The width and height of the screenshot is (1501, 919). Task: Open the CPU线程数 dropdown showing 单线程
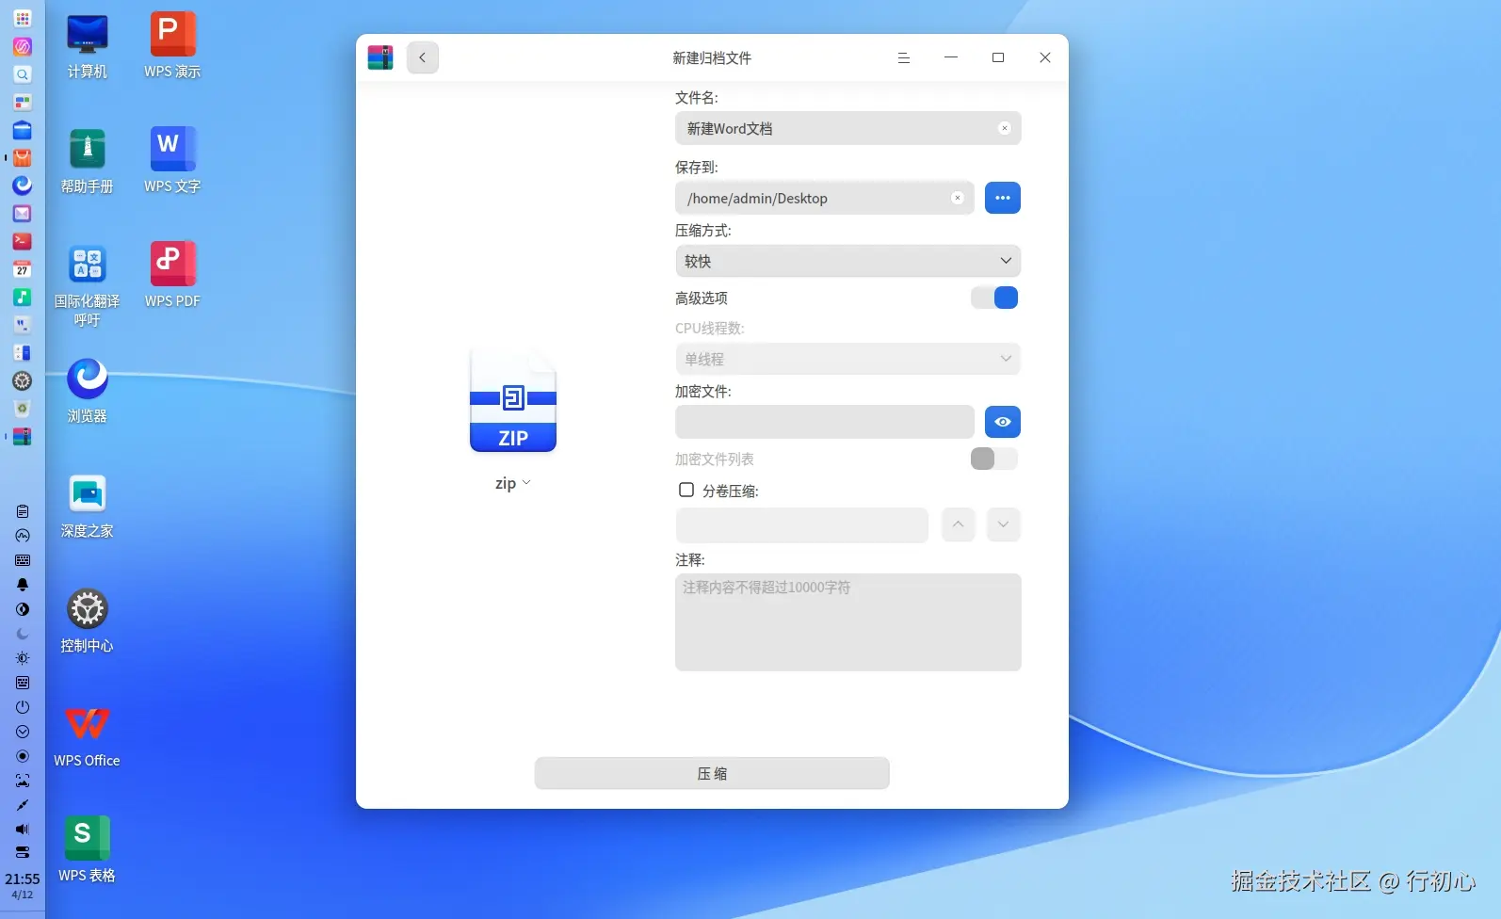848,359
